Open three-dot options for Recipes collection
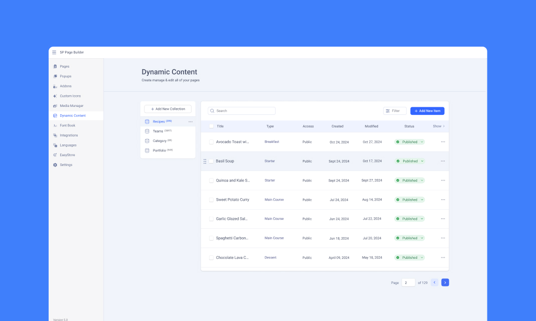The width and height of the screenshot is (536, 321). click(191, 122)
